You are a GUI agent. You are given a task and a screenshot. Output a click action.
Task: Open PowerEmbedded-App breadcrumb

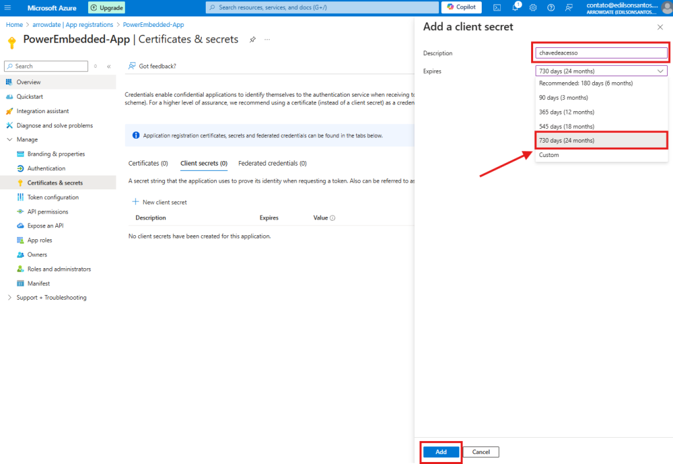point(153,24)
